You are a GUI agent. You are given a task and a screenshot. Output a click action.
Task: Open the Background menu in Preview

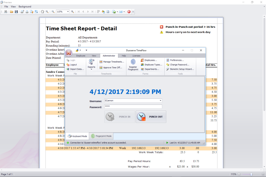(25, 7)
